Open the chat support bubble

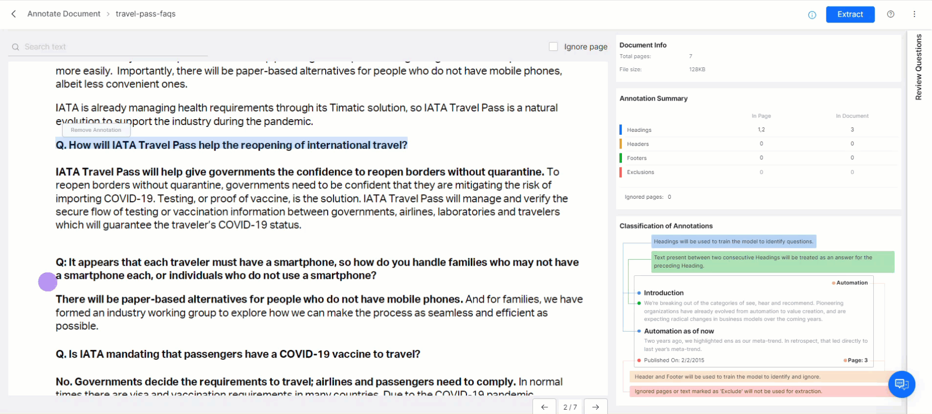point(901,384)
